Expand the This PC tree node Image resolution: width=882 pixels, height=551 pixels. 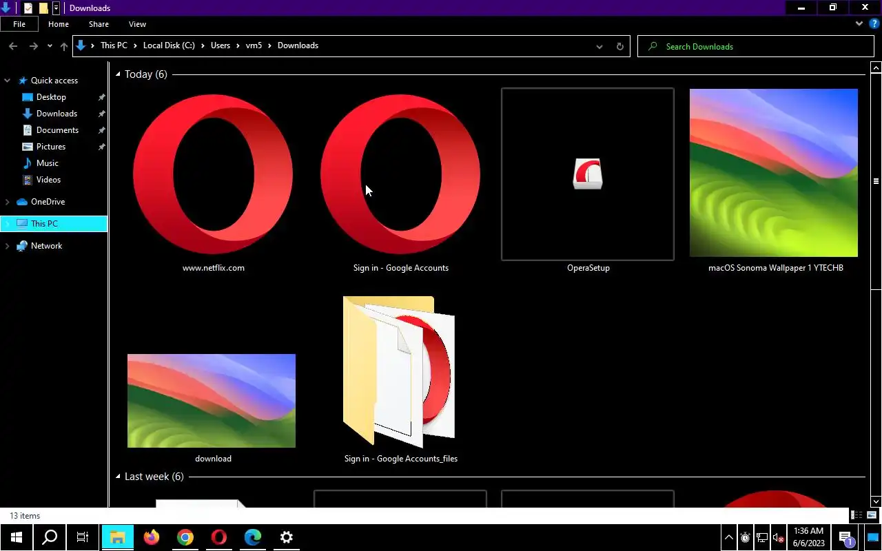click(8, 224)
